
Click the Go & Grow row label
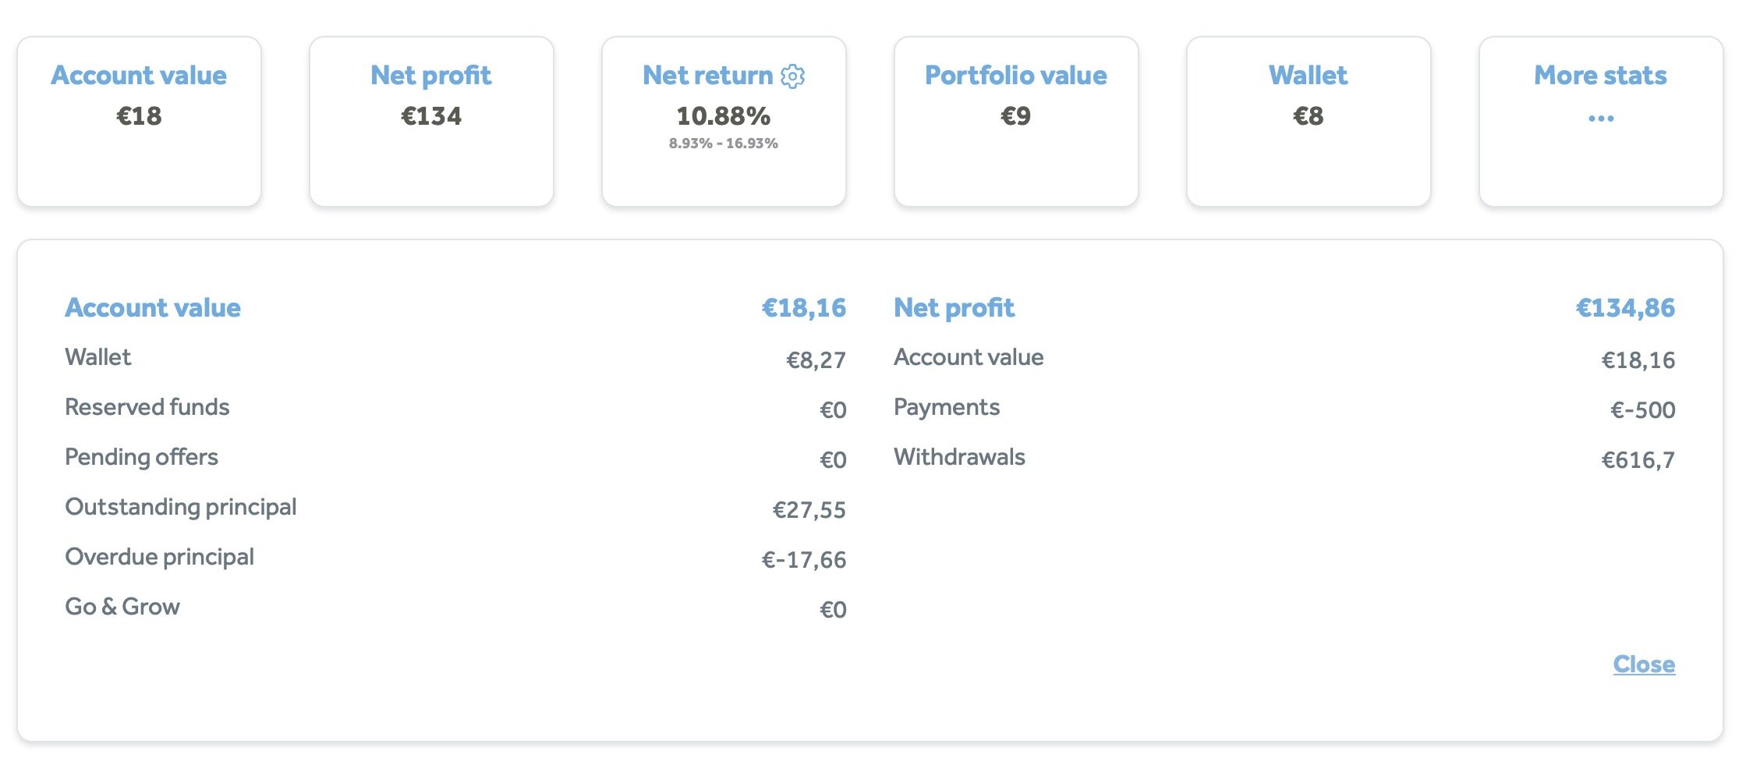(122, 607)
